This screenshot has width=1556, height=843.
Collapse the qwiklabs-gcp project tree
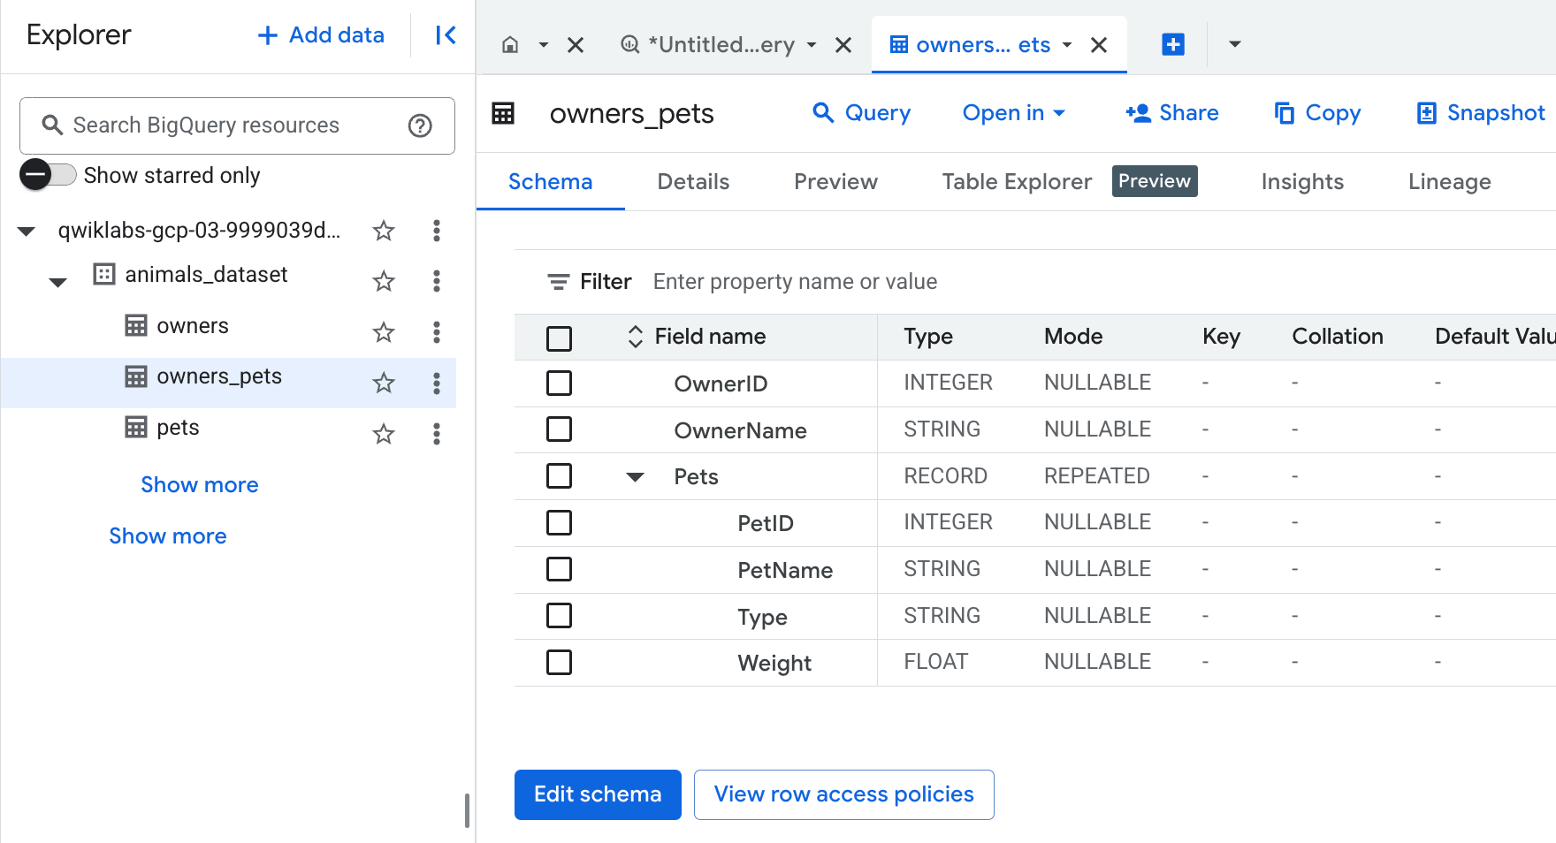tap(27, 232)
